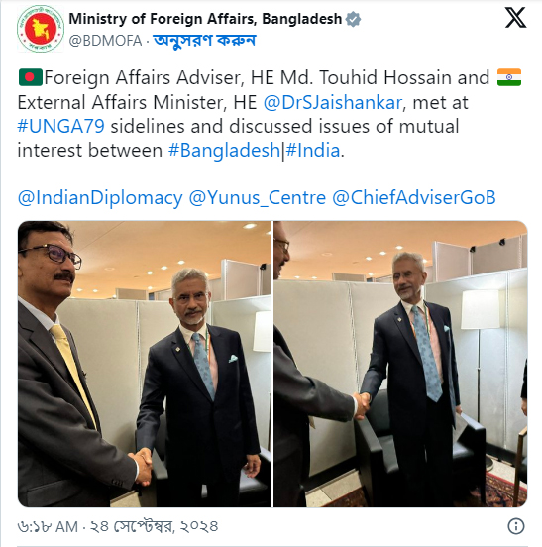The width and height of the screenshot is (542, 547).
Task: Open the @Yunus_Centre mention
Action: pos(258,198)
